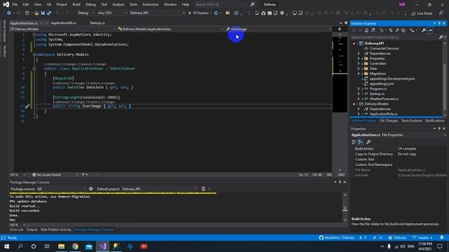The image size is (449, 252).
Task: Switch to the Output tab
Action: (32, 230)
